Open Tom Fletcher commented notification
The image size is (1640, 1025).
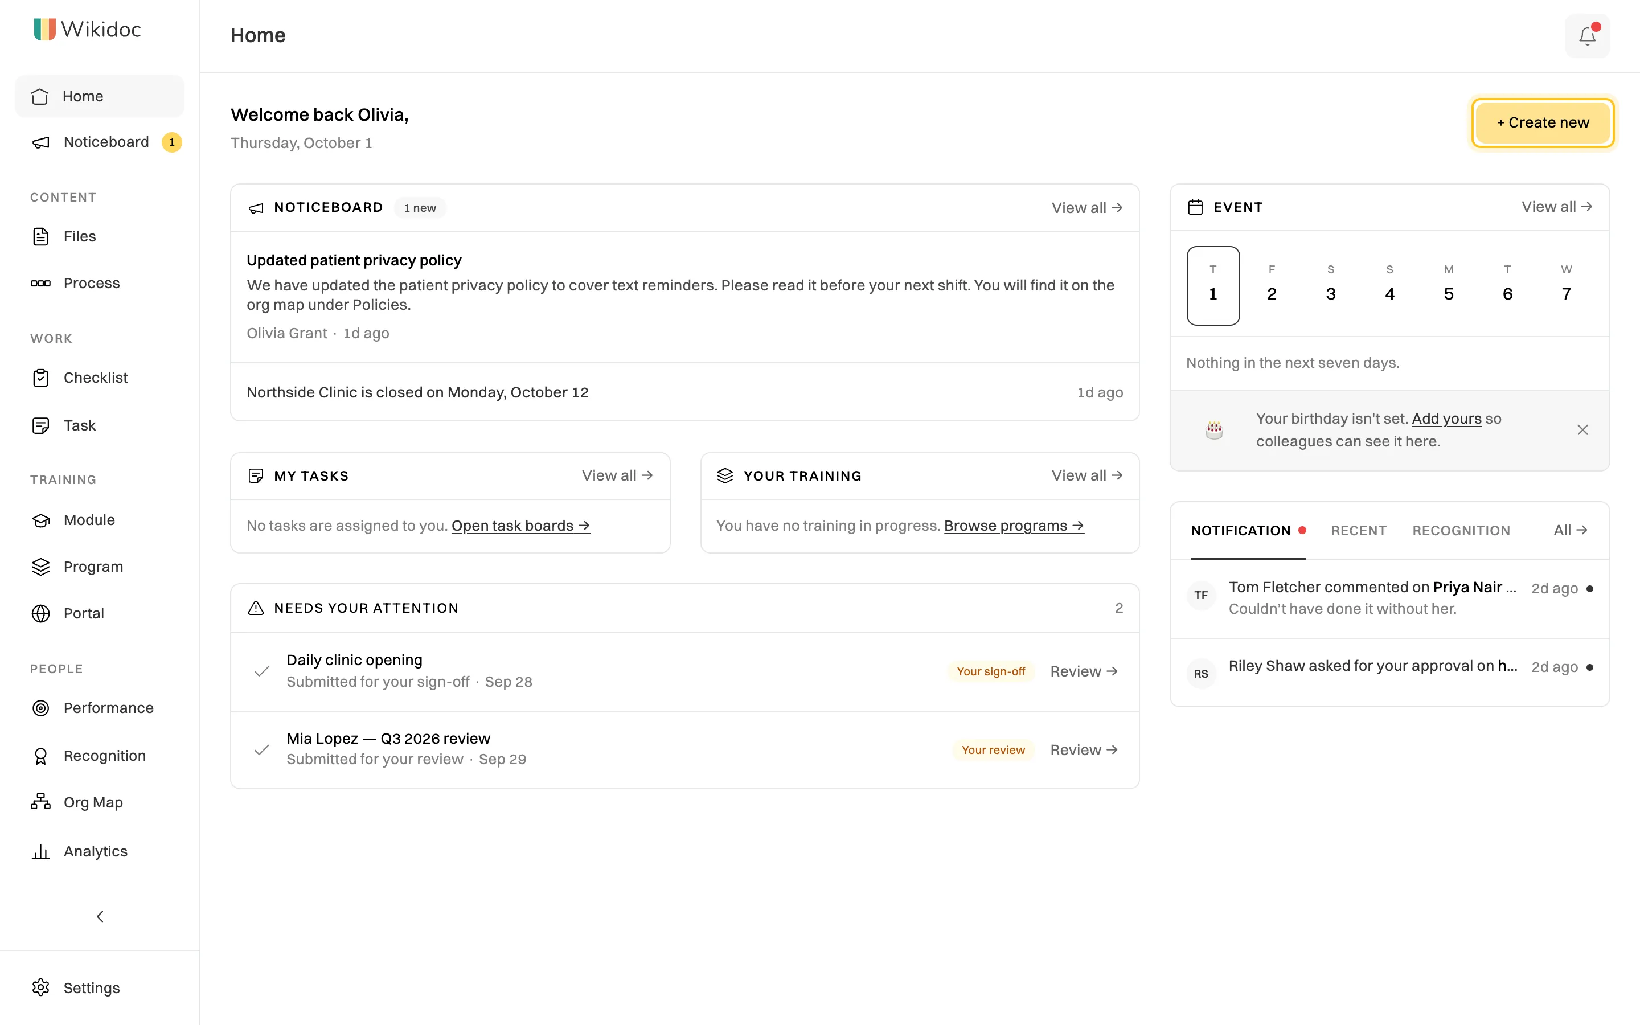[1389, 598]
